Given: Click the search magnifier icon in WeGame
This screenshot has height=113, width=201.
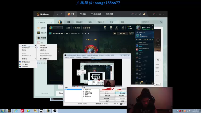Looking at the screenshot, I should (161, 22).
